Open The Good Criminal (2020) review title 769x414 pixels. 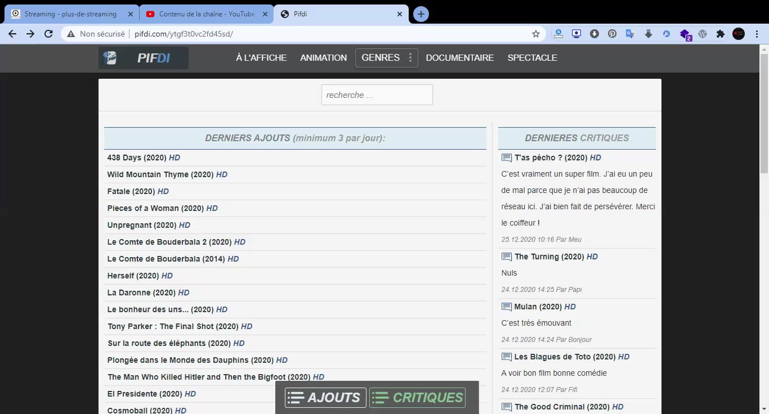[569, 407]
